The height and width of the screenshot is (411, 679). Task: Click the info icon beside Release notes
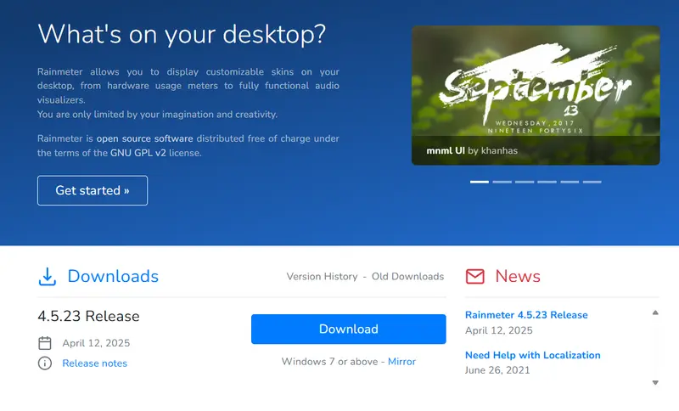[45, 363]
